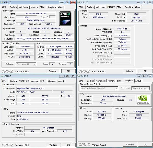153x148 pixels.
Task: Click the AMD Phenom II logo image
Action: [x=65, y=19]
